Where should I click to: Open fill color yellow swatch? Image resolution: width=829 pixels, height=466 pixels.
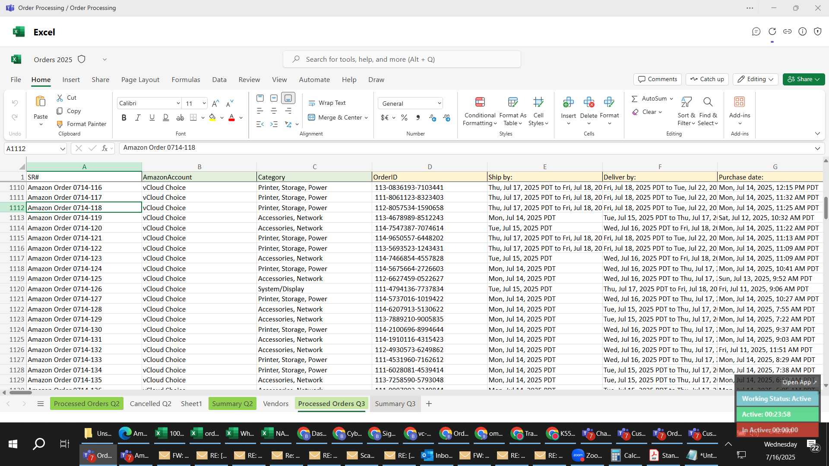pyautogui.click(x=212, y=117)
